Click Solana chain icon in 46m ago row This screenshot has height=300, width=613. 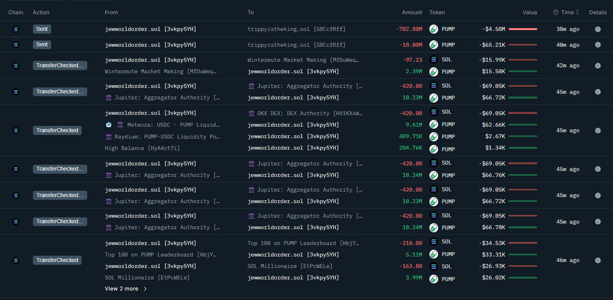point(16,260)
